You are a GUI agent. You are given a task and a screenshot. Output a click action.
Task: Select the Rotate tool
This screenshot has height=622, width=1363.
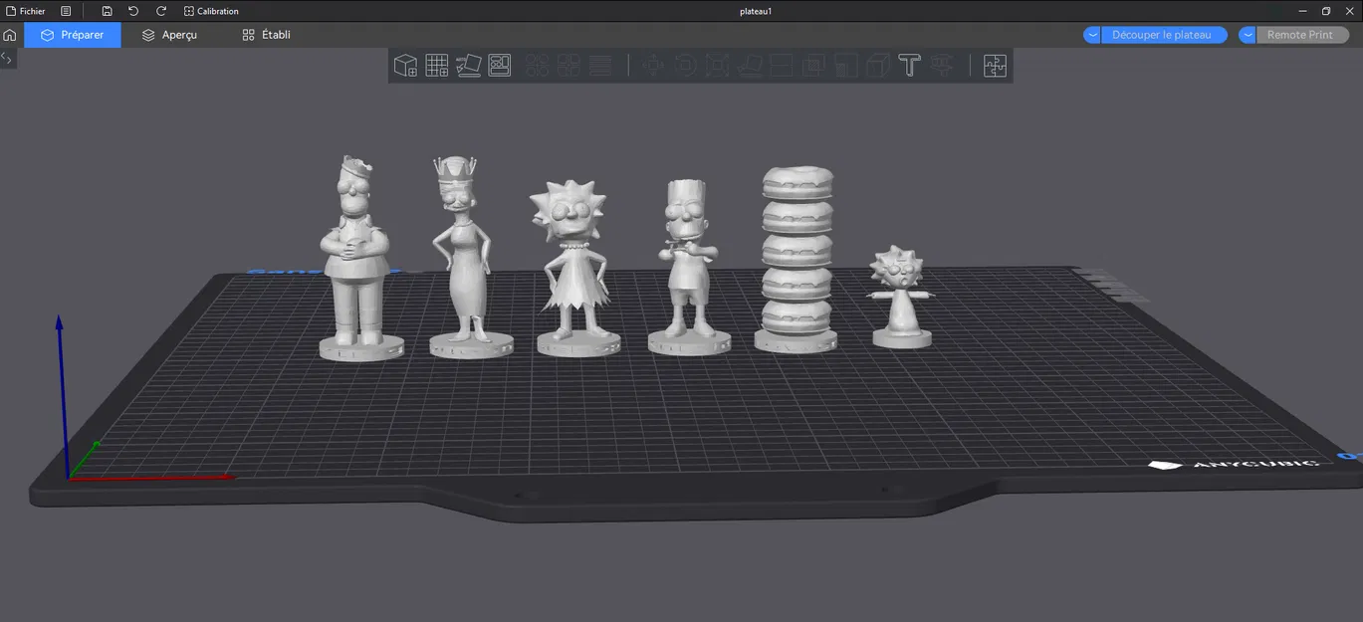coord(685,65)
